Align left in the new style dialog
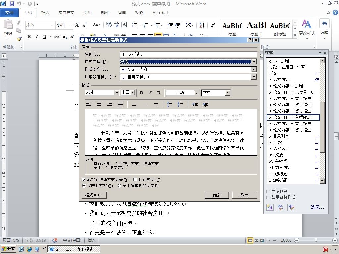339x254 pixels. [x=88, y=105]
